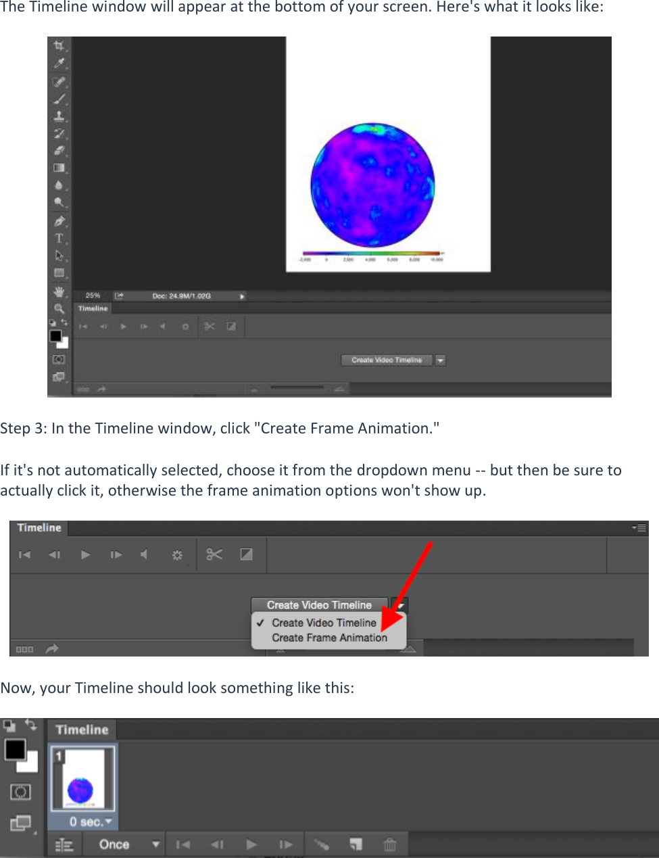The image size is (659, 858).
Task: Select the Eyedropper tool
Action: click(x=59, y=64)
